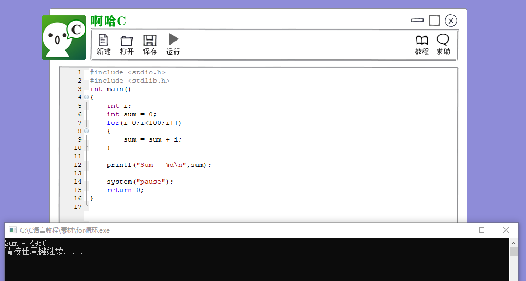Click the system("pause") line
Viewport: 526px width, 281px height.
click(140, 182)
